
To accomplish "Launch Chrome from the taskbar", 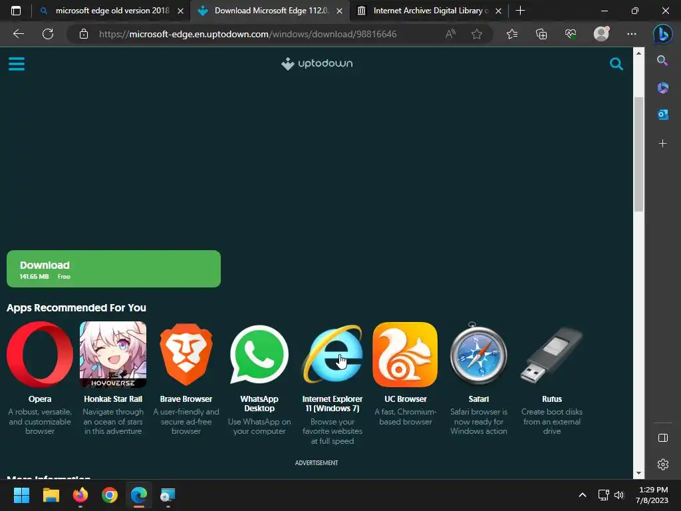I will point(110,495).
